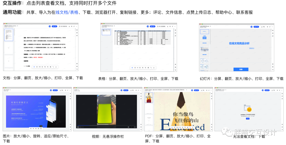
Task: Select the sheet thumbnail in xlsx window
Action: pos(106,32)
